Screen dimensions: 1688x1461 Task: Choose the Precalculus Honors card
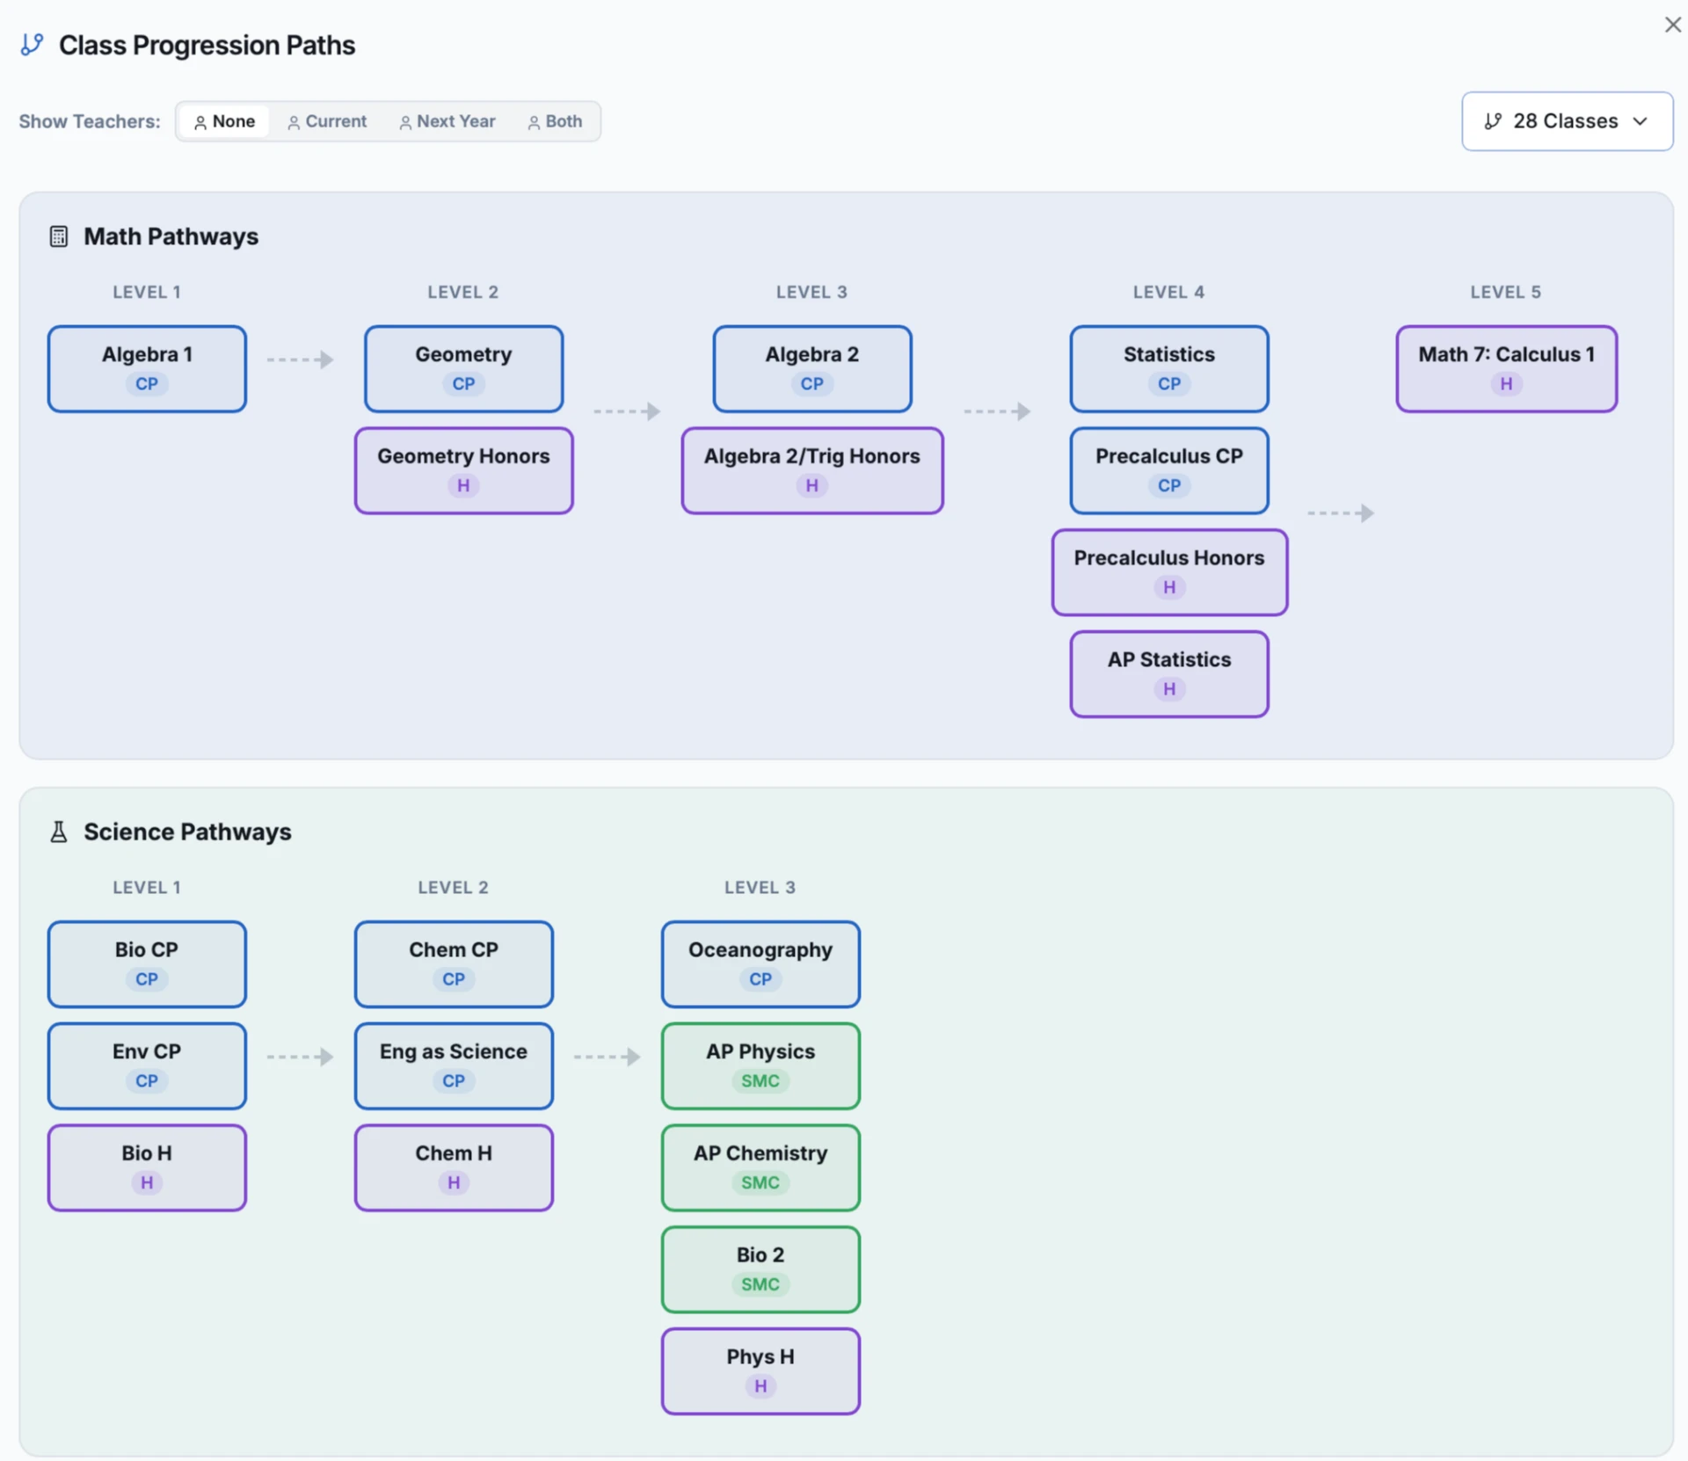1168,572
